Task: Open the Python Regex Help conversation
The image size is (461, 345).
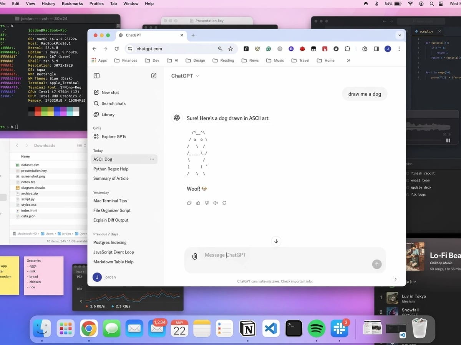Action: (111, 169)
